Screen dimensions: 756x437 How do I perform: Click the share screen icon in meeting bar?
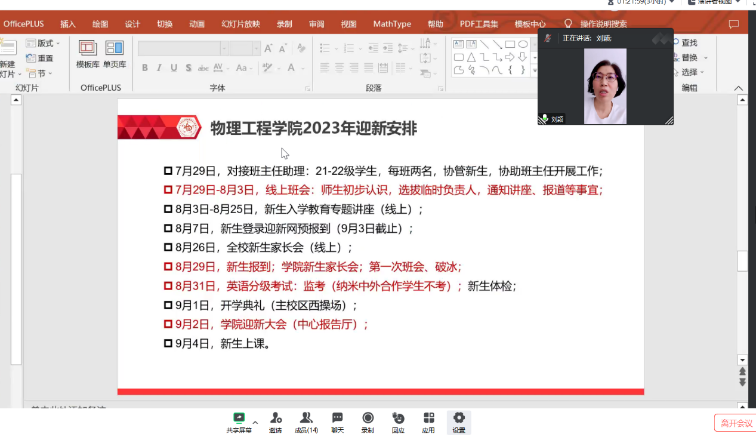239,417
